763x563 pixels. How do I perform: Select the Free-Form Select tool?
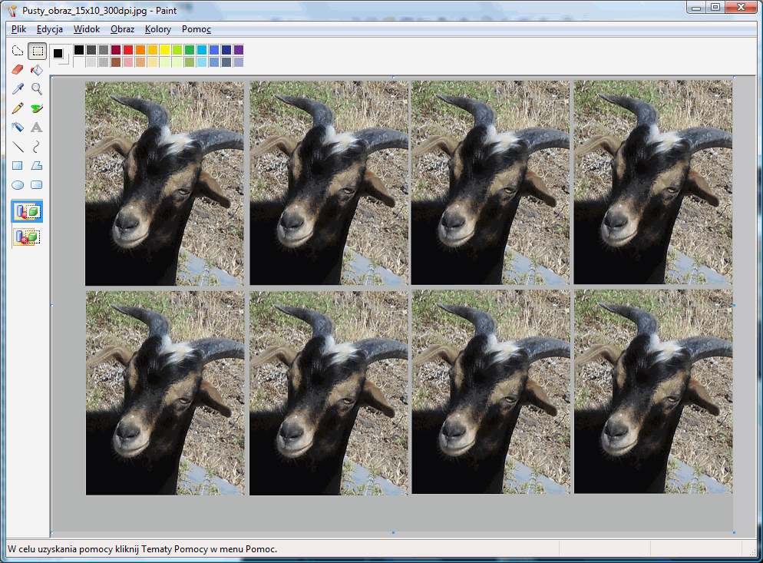(x=18, y=51)
